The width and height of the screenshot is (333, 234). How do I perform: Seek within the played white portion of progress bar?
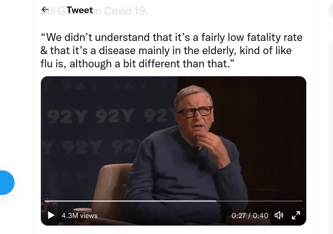coord(130,201)
